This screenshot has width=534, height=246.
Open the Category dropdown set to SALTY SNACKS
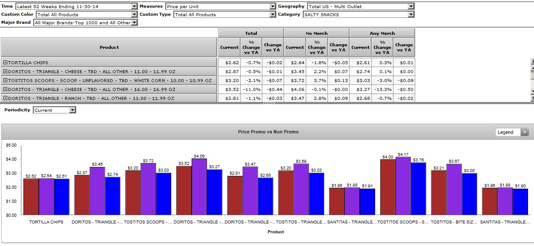tap(411, 14)
